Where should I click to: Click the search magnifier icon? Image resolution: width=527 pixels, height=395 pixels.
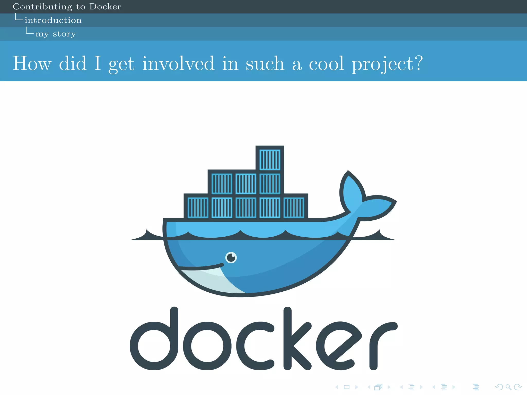[x=508, y=387]
